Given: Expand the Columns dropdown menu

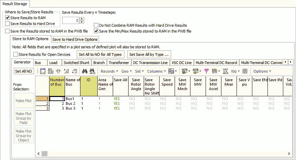Looking at the screenshot, I should click(156, 71).
